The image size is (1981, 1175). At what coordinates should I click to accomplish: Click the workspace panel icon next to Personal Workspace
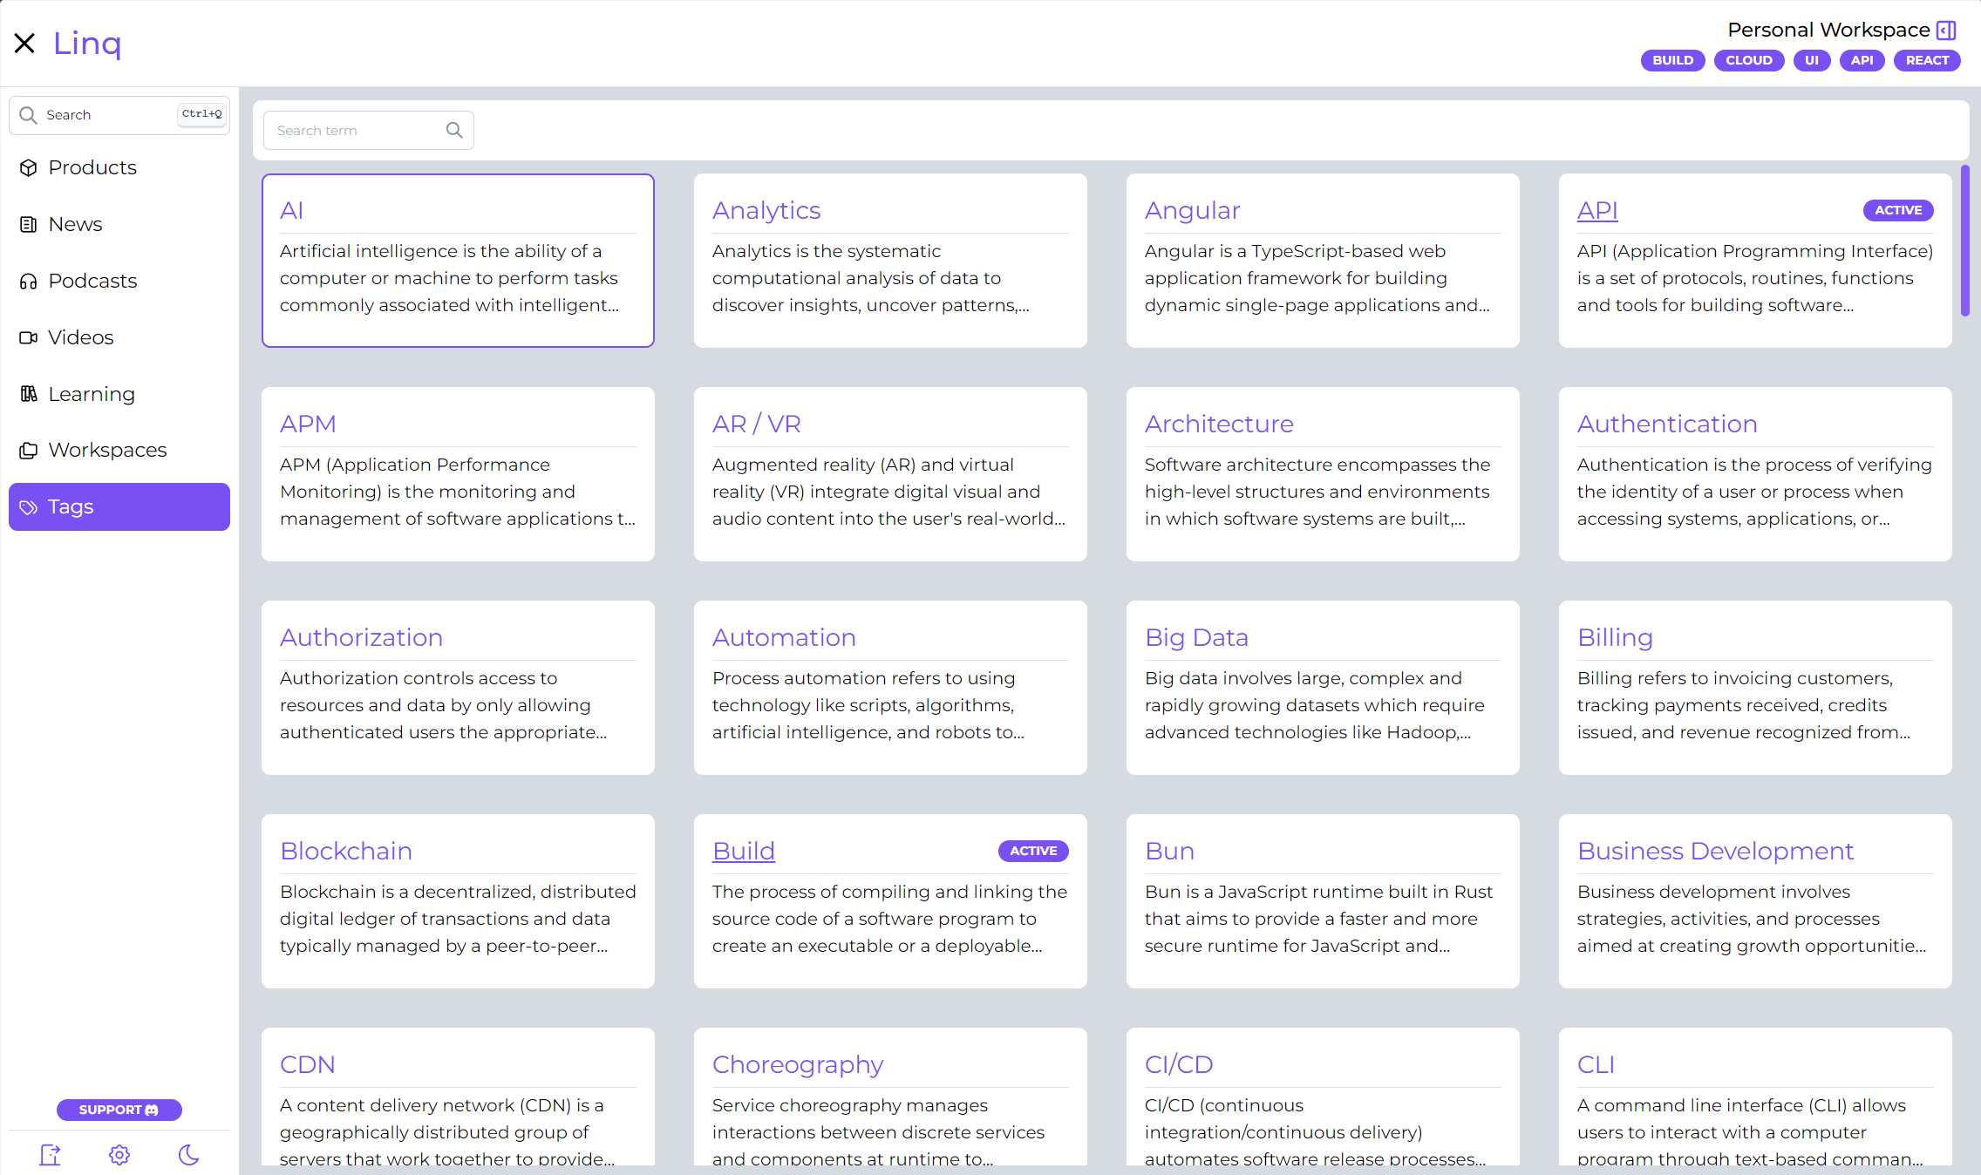click(x=1946, y=31)
